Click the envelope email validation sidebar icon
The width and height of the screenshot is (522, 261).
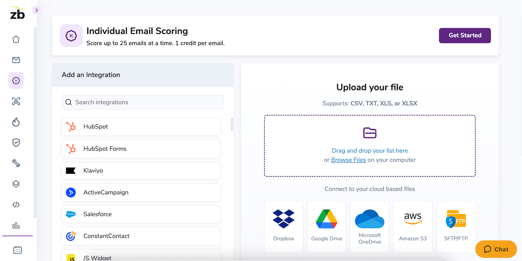coord(16,60)
